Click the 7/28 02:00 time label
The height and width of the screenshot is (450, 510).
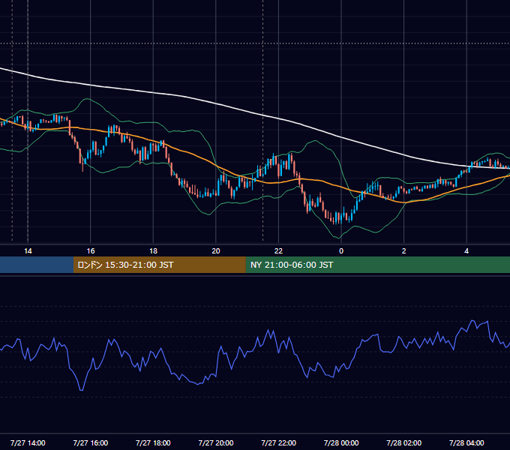[404, 442]
